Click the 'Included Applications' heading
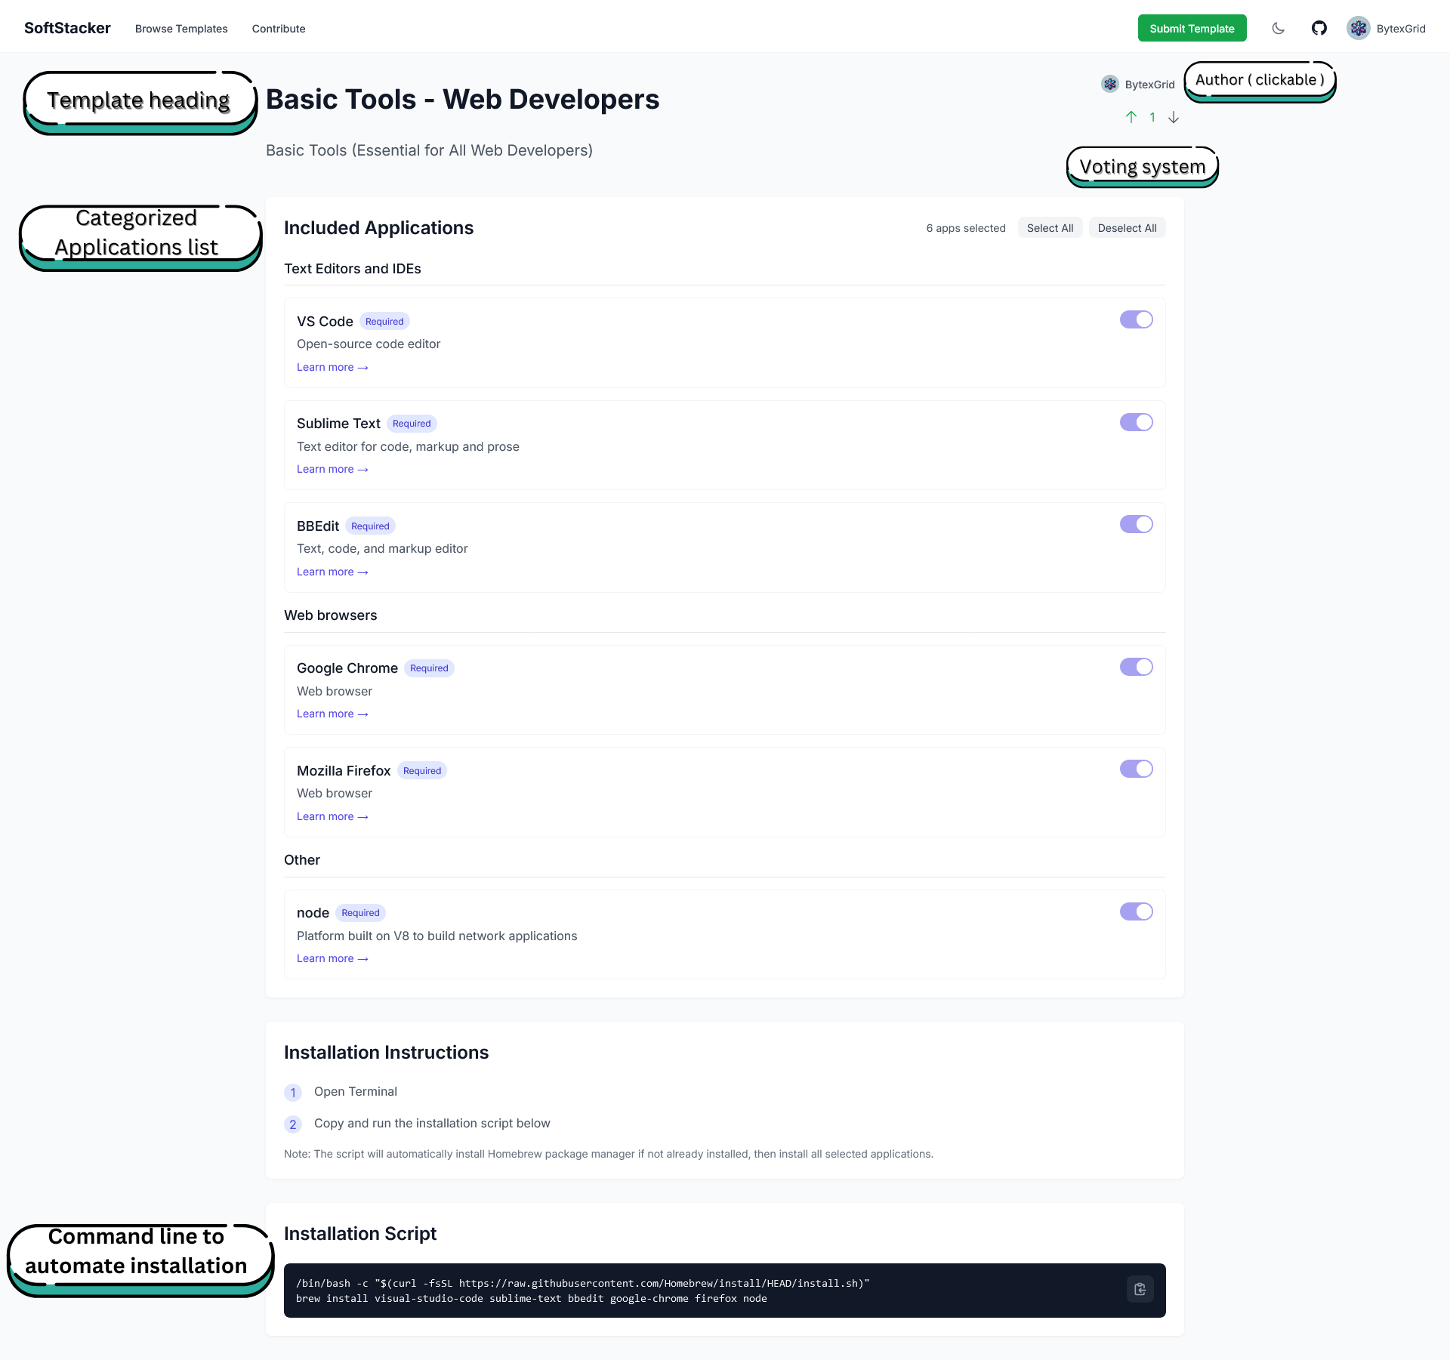This screenshot has height=1360, width=1450. (x=379, y=228)
